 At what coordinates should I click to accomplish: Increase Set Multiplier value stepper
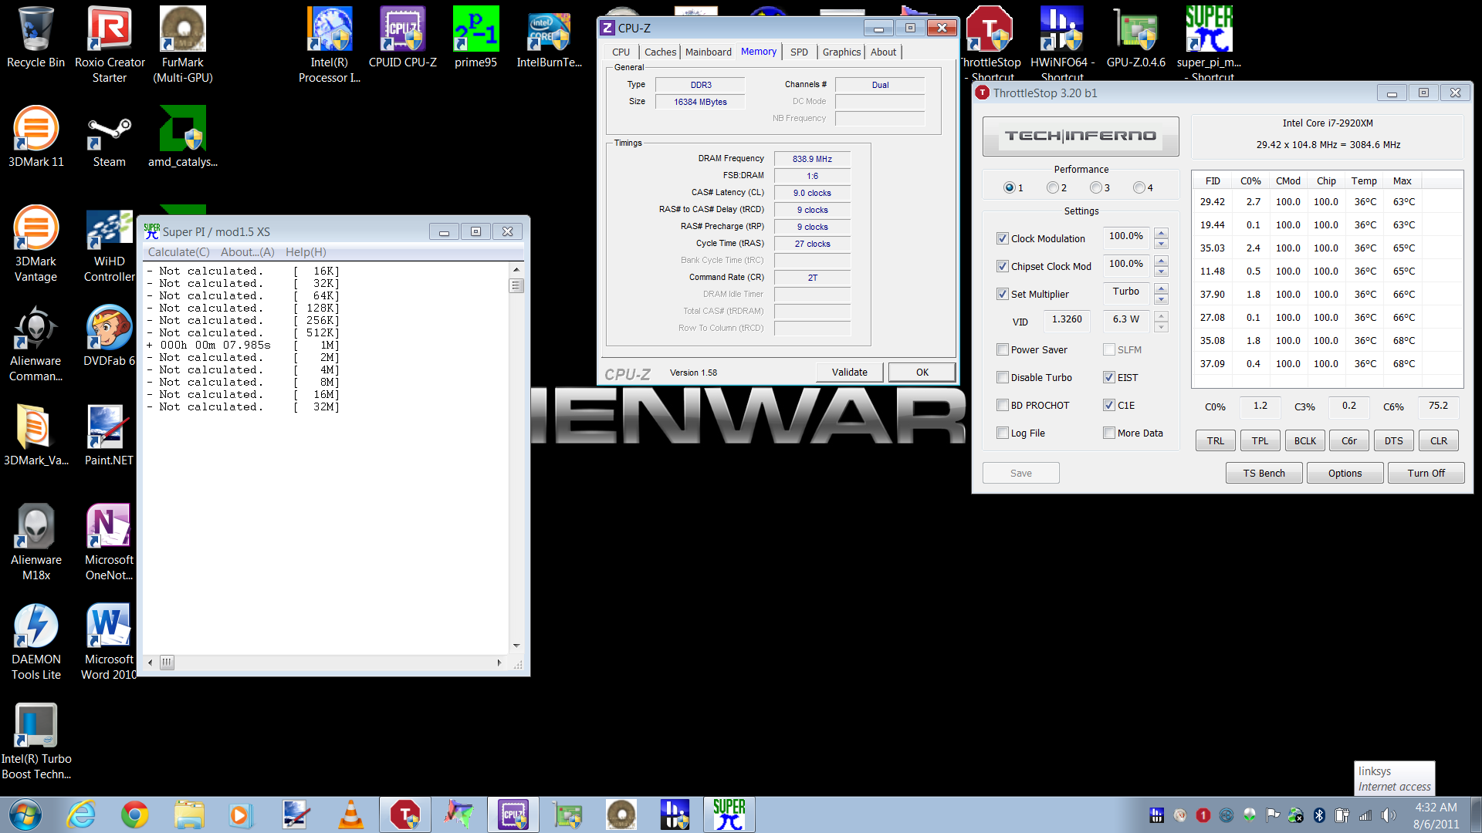pos(1161,288)
